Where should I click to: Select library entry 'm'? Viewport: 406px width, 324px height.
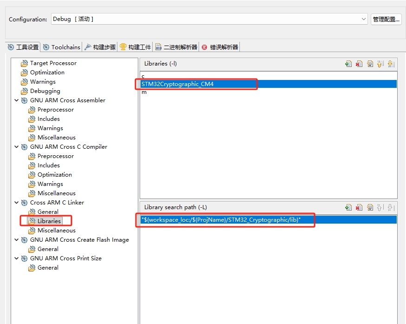click(269, 92)
